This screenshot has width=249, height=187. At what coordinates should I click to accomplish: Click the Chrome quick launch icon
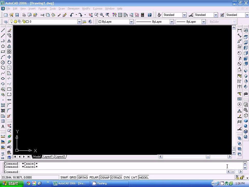pos(29,184)
